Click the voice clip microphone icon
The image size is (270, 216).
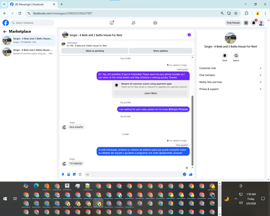pyautogui.click(x=63, y=174)
